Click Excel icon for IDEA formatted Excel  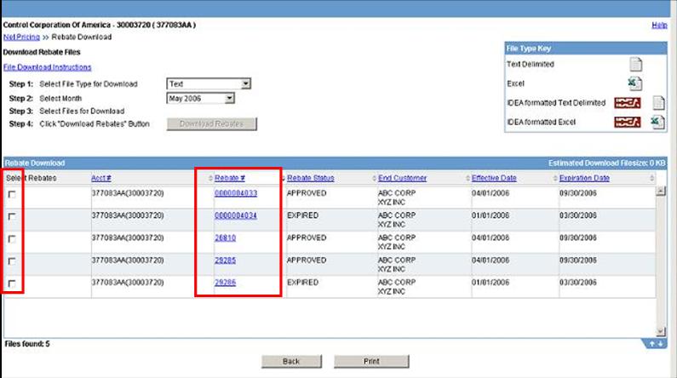657,122
